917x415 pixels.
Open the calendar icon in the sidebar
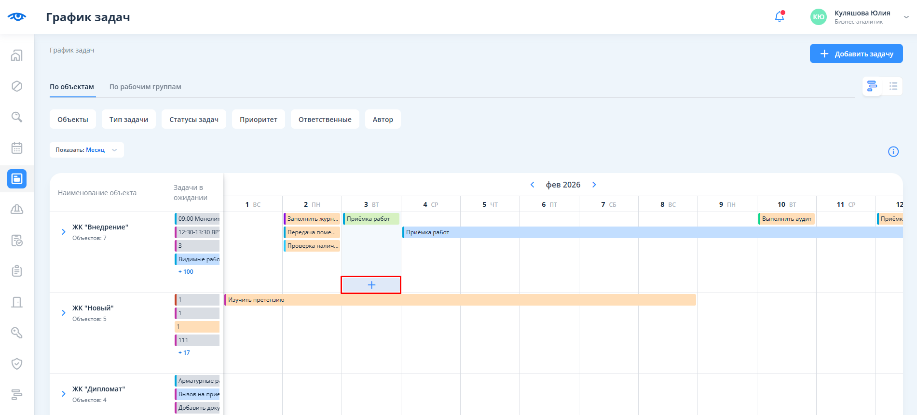[17, 148]
